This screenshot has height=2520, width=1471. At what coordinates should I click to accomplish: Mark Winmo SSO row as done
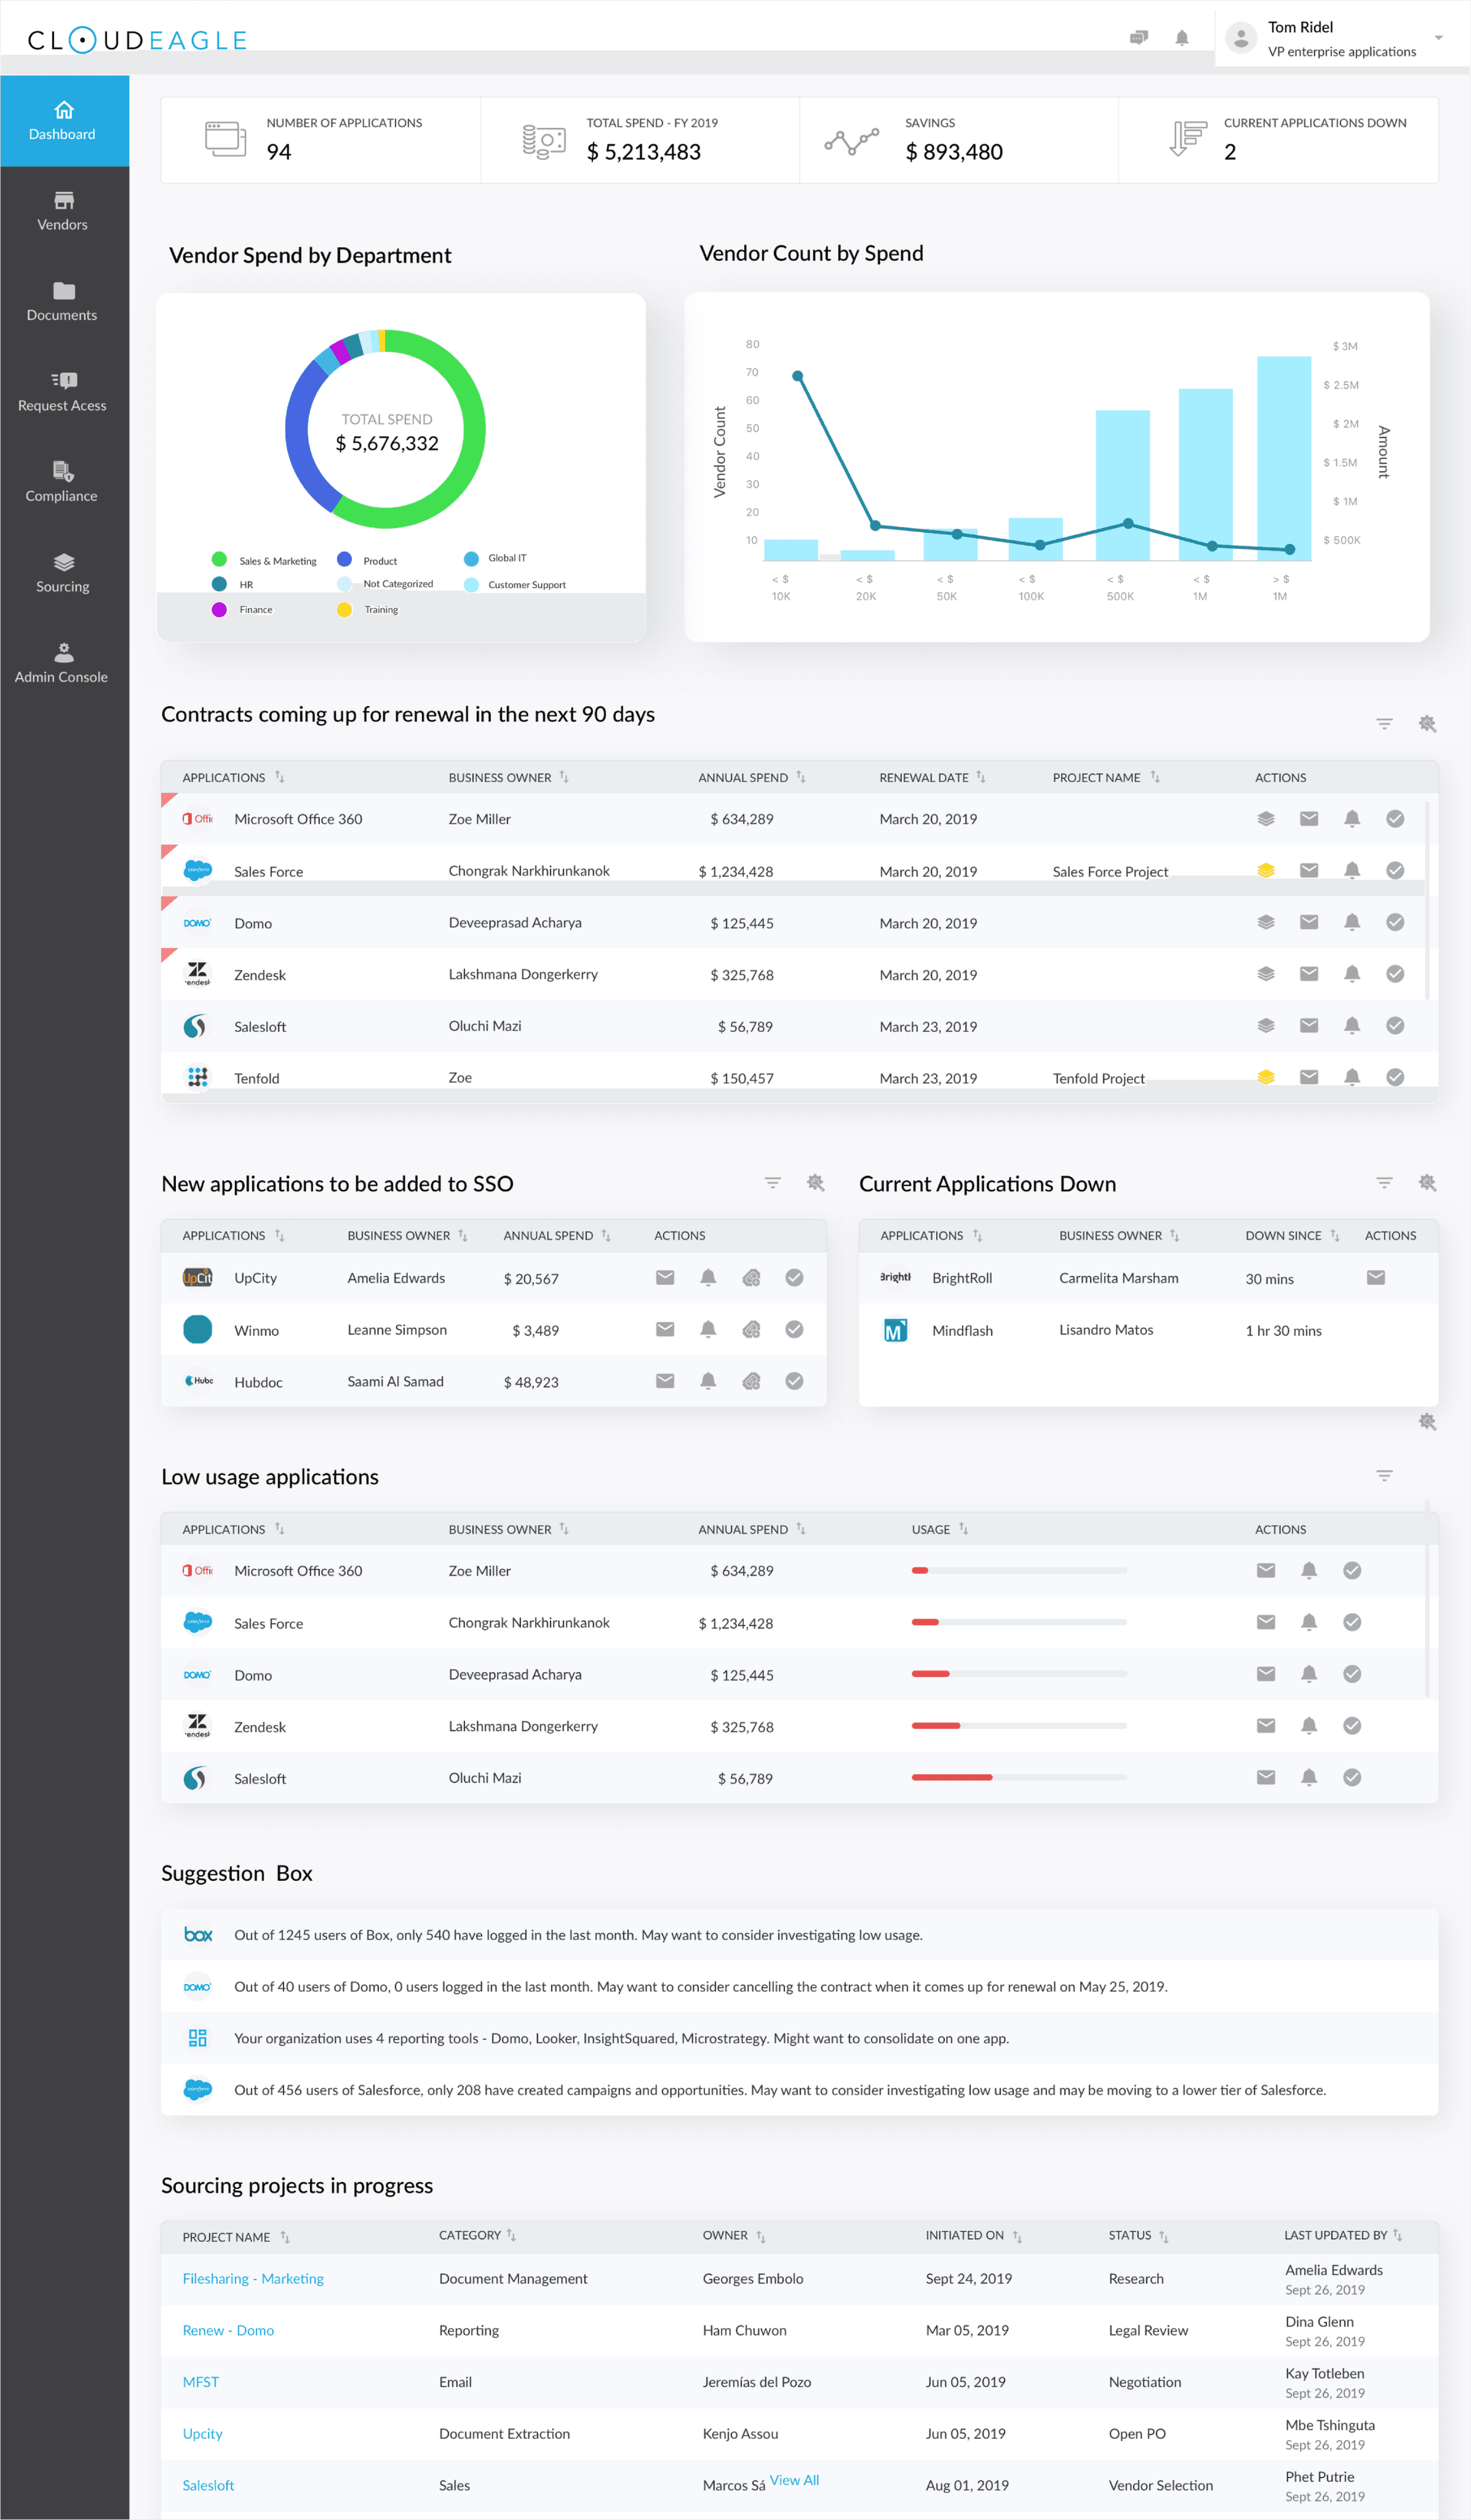click(x=794, y=1330)
